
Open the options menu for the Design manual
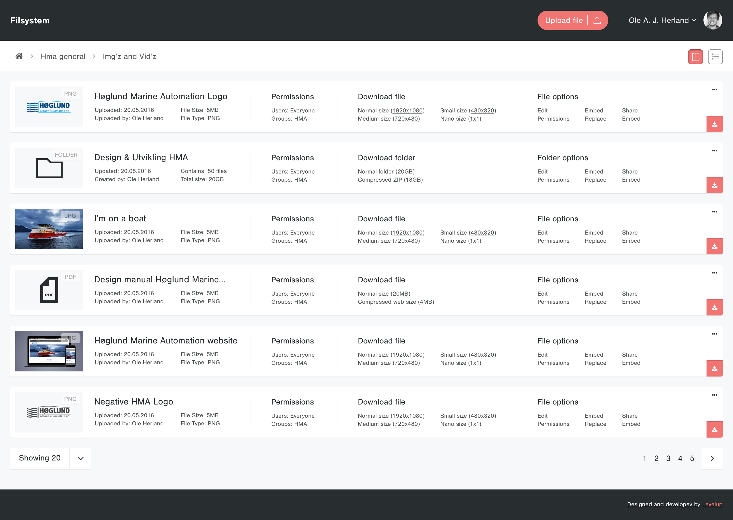point(714,273)
